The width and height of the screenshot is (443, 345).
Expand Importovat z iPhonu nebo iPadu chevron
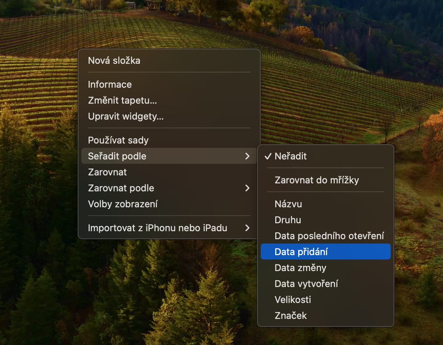tap(247, 228)
